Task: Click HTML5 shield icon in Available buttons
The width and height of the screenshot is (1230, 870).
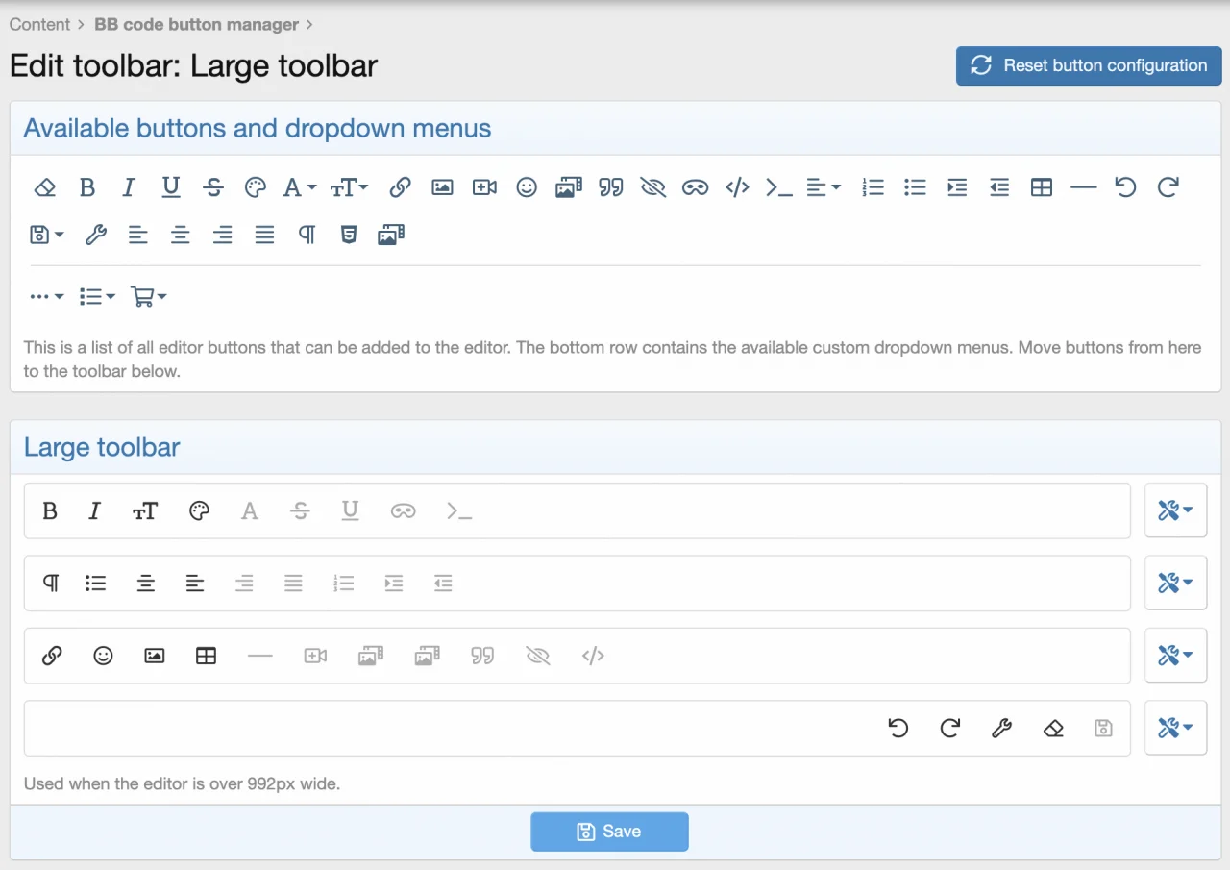Action: pyautogui.click(x=349, y=235)
